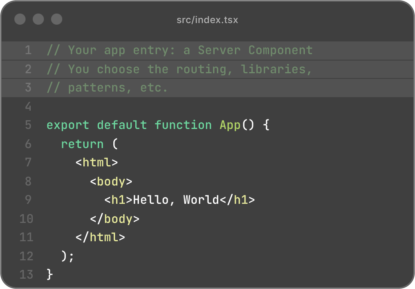Click the "return" keyword
Screen dimensions: 415x289
(x=82, y=144)
